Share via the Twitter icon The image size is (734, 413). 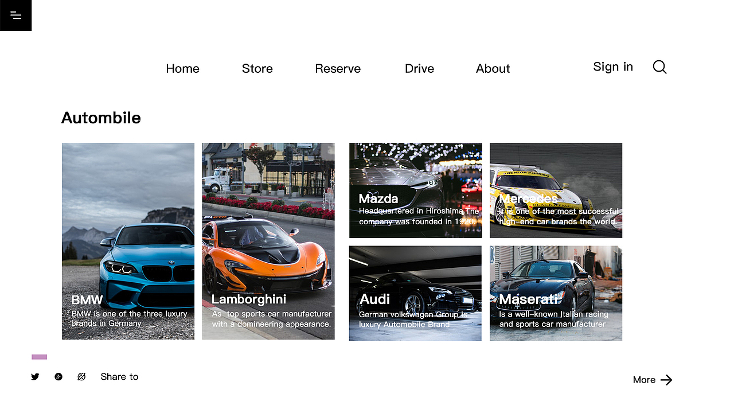[x=35, y=377]
